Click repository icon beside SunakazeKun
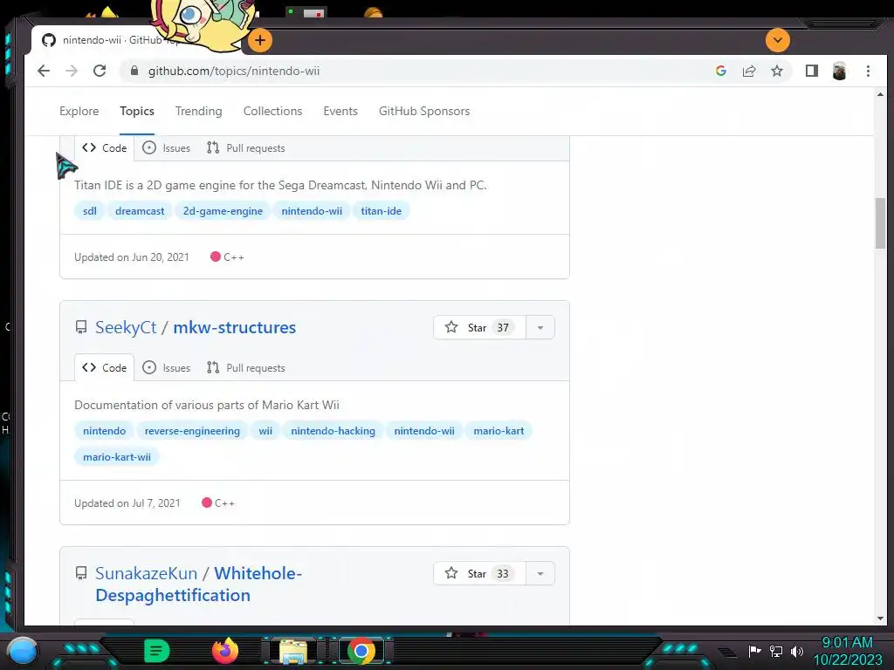Viewport: 894px width, 670px height. 81,573
